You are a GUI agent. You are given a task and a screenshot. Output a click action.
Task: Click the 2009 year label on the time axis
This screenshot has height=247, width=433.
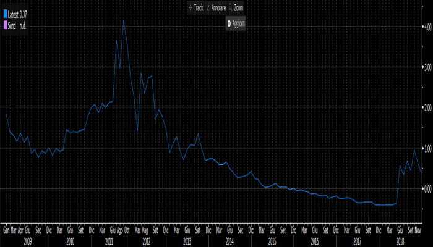(27, 238)
